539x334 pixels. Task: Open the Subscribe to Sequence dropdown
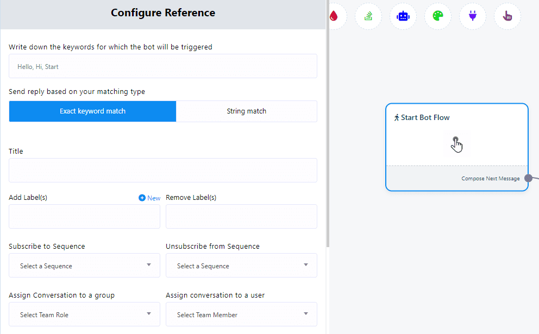(84, 266)
